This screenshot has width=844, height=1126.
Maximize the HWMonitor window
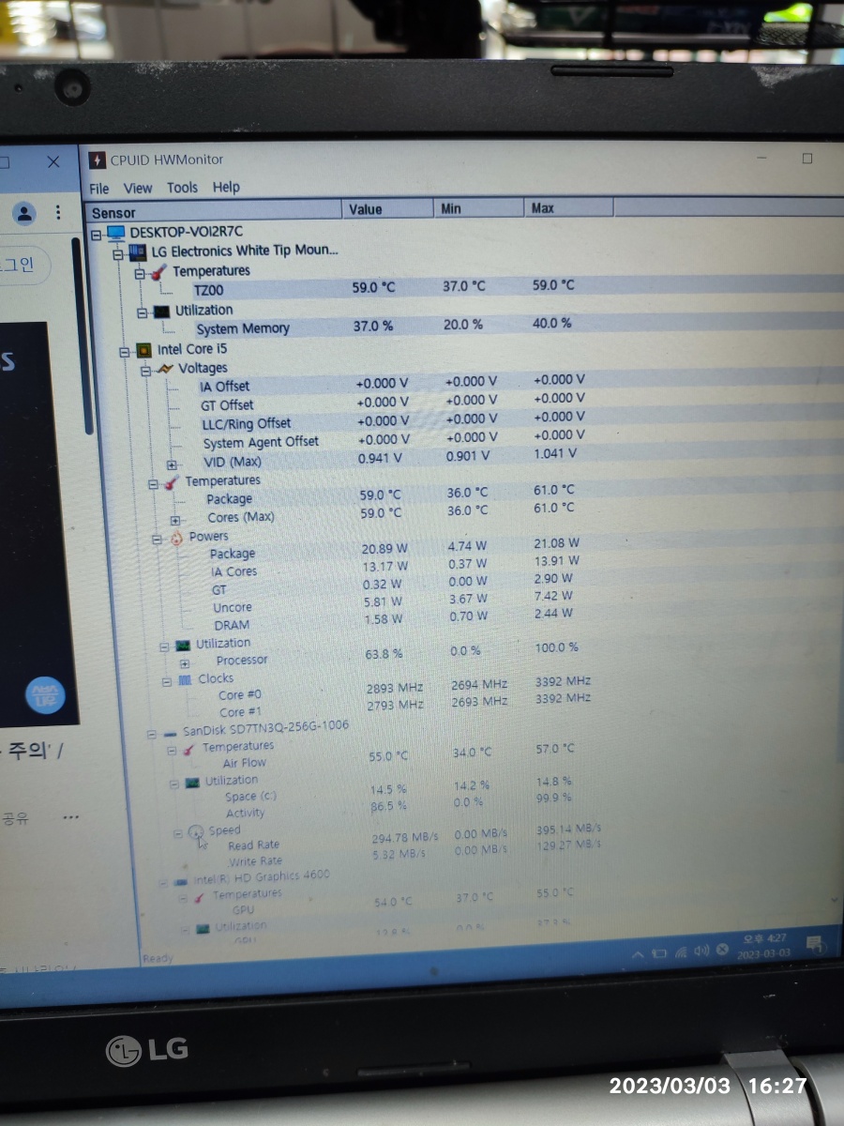806,159
